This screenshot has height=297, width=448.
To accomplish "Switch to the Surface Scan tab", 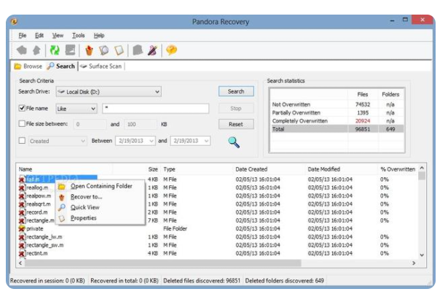I will pyautogui.click(x=102, y=66).
